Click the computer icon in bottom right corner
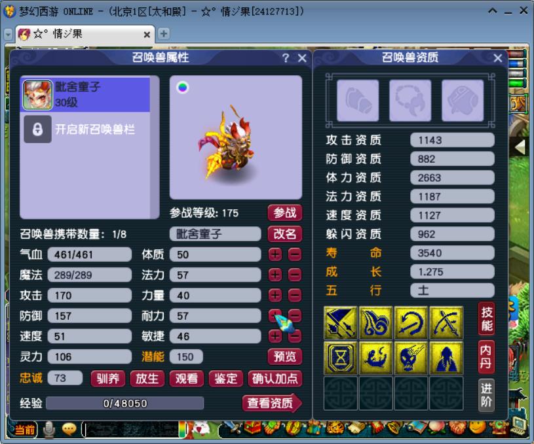Image resolution: width=534 pixels, height=444 pixels. point(518,426)
